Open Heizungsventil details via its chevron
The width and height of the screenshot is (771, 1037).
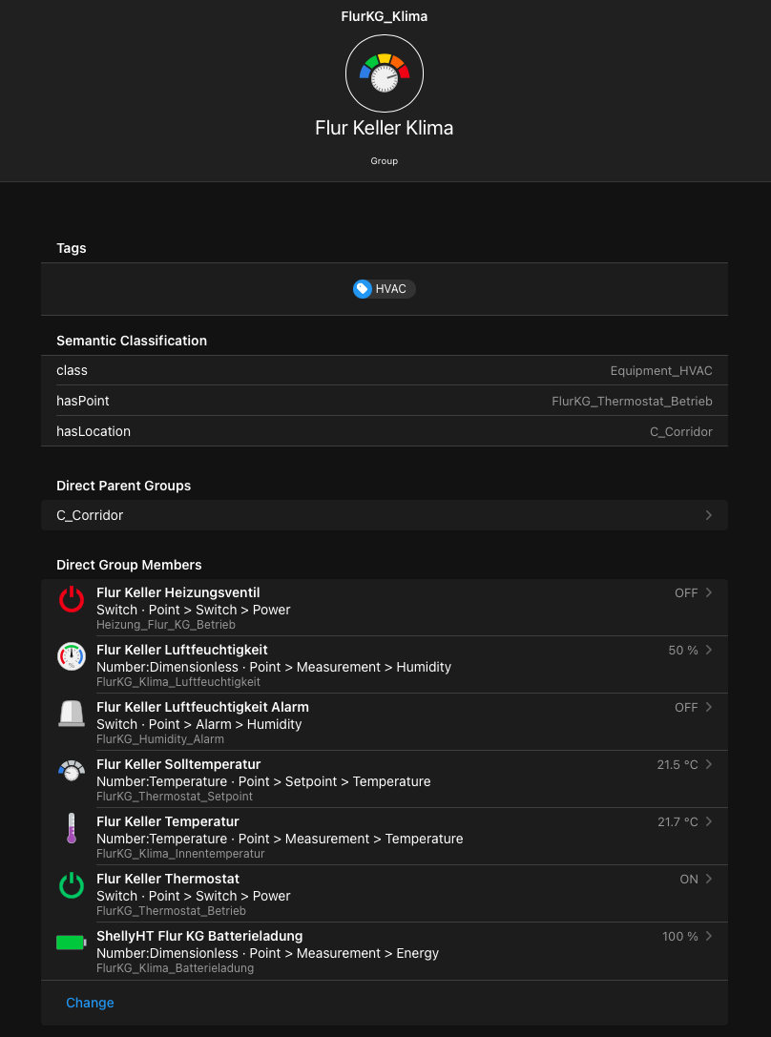pos(708,592)
